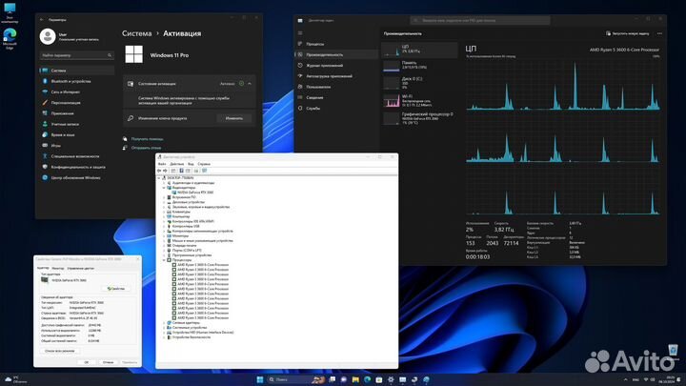Collapse Видеоадаптеры node in Device Manager
686x386 pixels.
[164, 188]
